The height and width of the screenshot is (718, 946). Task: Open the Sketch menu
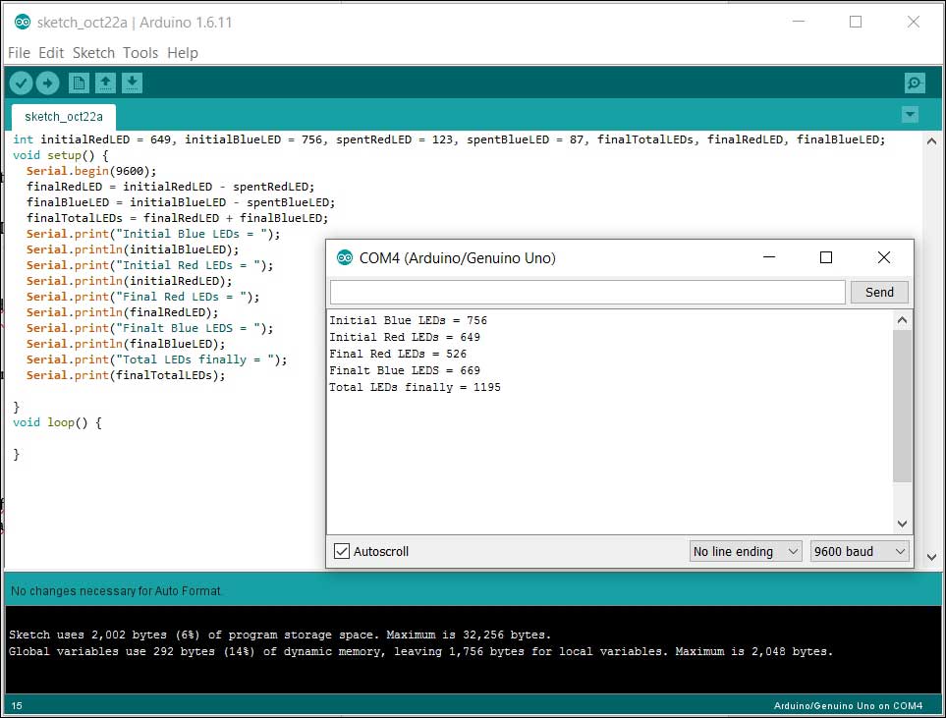[x=93, y=53]
